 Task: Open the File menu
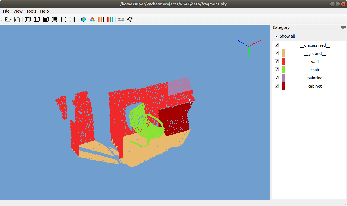coord(6,11)
